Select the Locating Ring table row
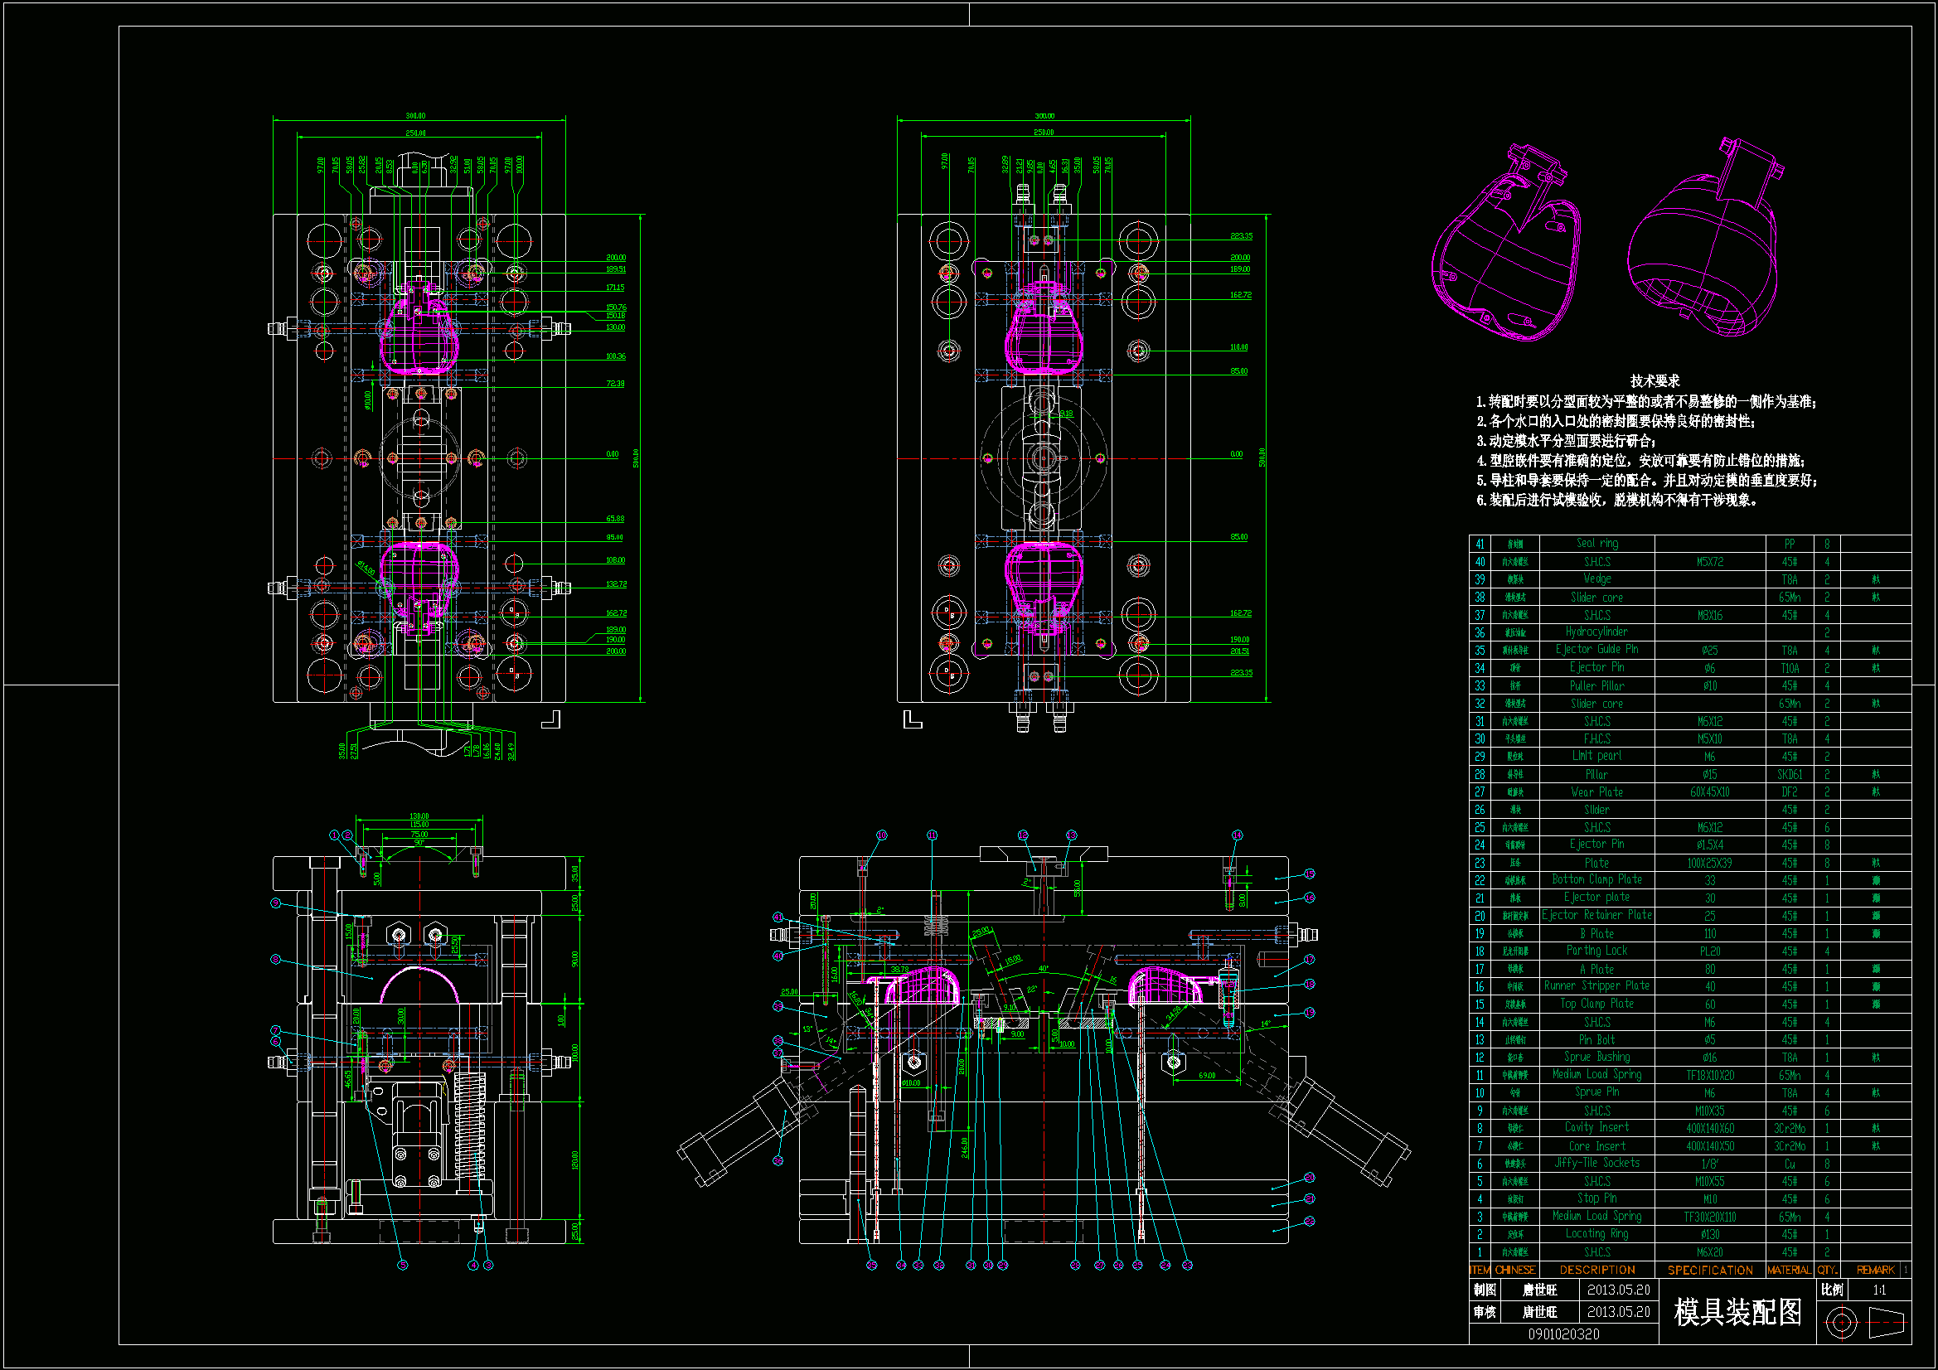The image size is (1938, 1370). tap(1597, 1234)
